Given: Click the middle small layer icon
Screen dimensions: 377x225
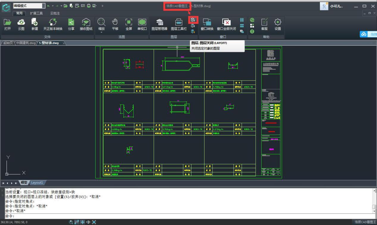Looking at the screenshot, I should pyautogui.click(x=193, y=26).
